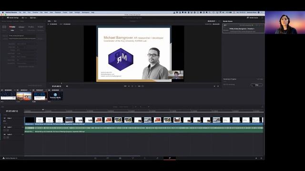Click the viewer timecode 01:01:49:12 field
This screenshot has height=171, width=305.
57,86
